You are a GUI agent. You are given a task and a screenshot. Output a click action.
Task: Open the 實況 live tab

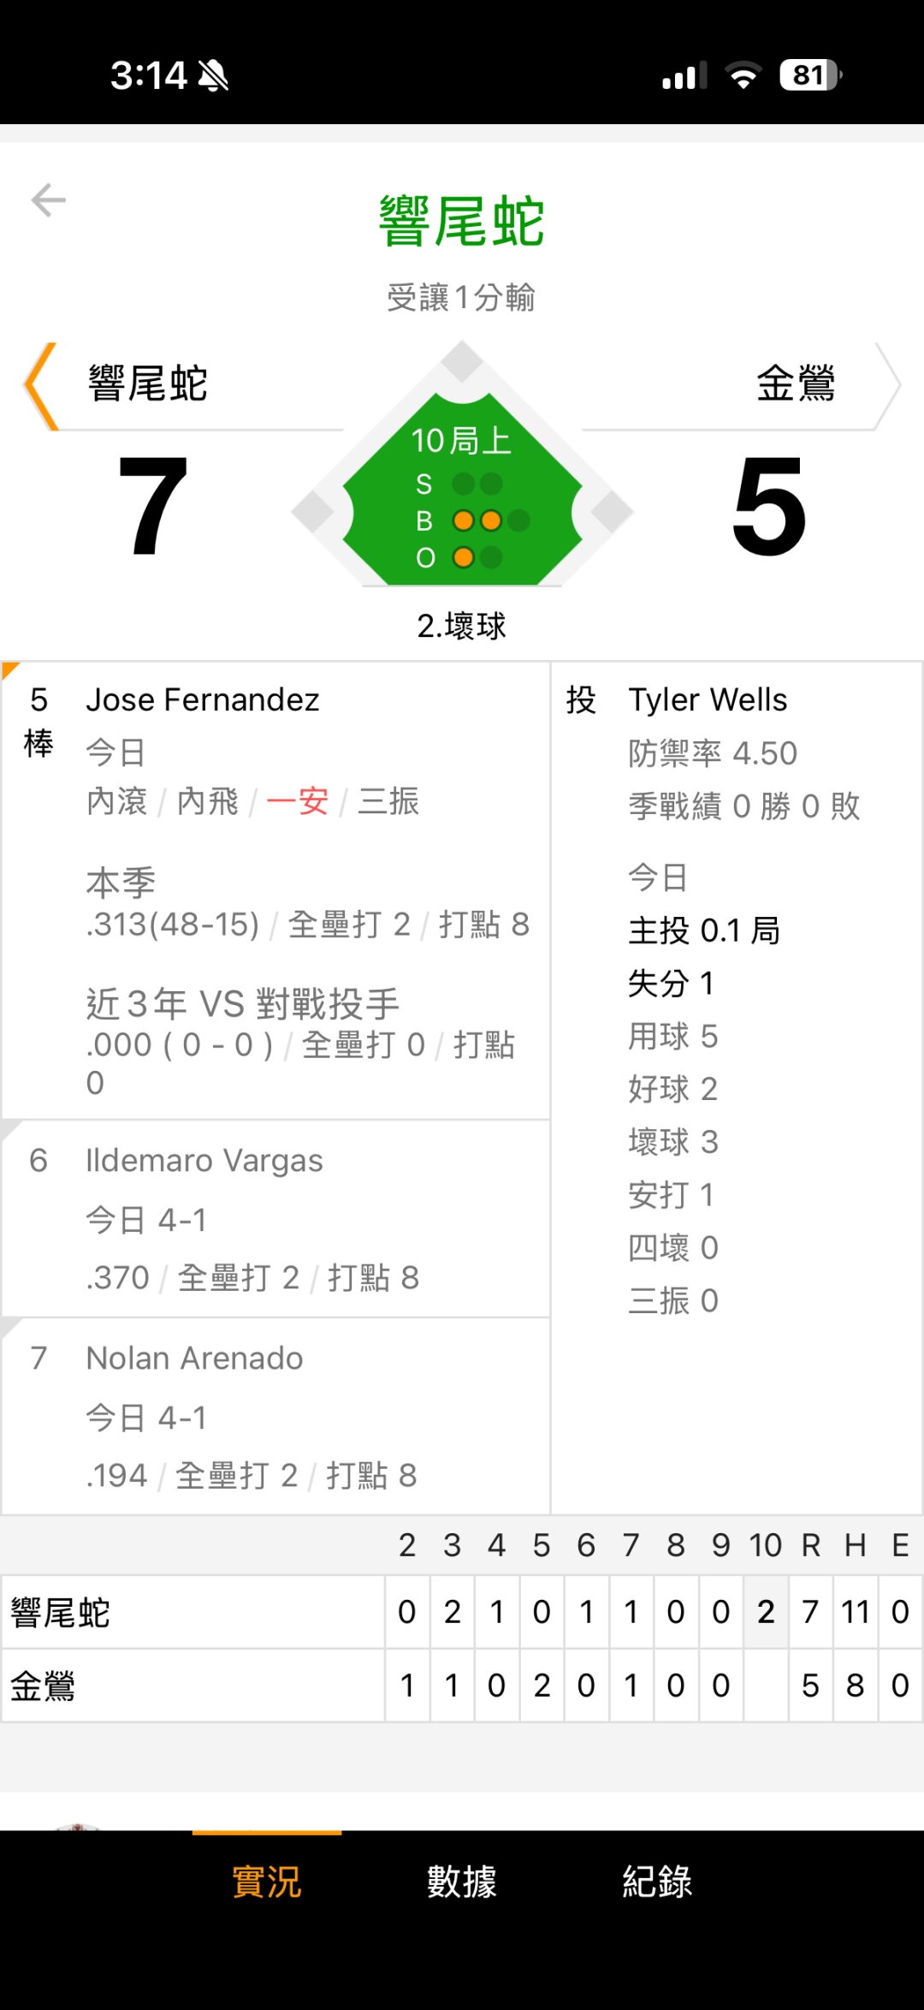pyautogui.click(x=267, y=1882)
